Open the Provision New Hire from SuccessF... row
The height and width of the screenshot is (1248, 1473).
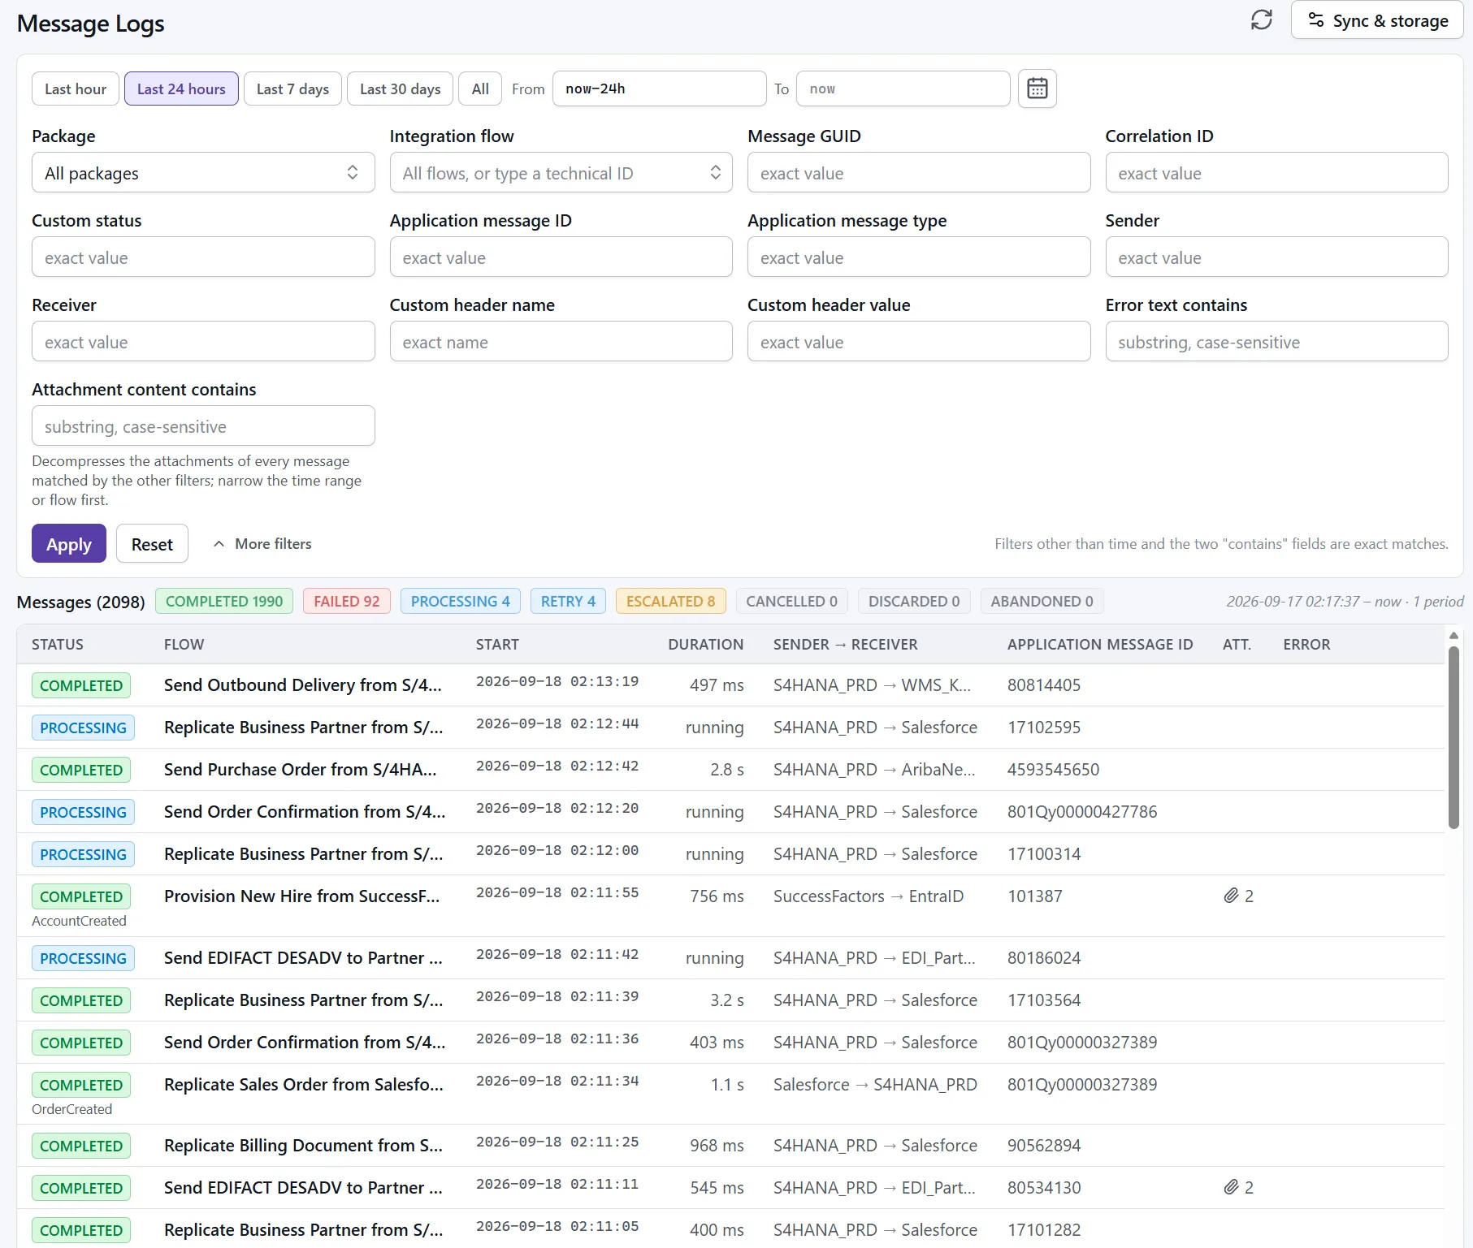(730, 906)
